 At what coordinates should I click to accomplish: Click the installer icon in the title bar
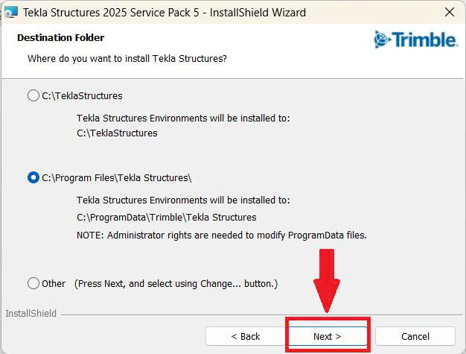tap(11, 13)
